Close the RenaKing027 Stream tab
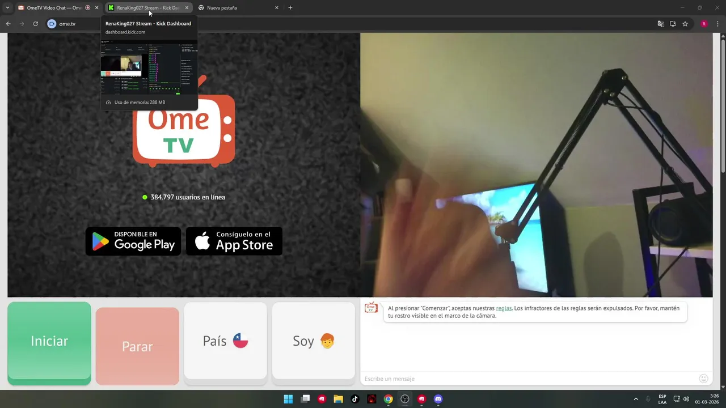Screen dimensions: 726x408 187,8
